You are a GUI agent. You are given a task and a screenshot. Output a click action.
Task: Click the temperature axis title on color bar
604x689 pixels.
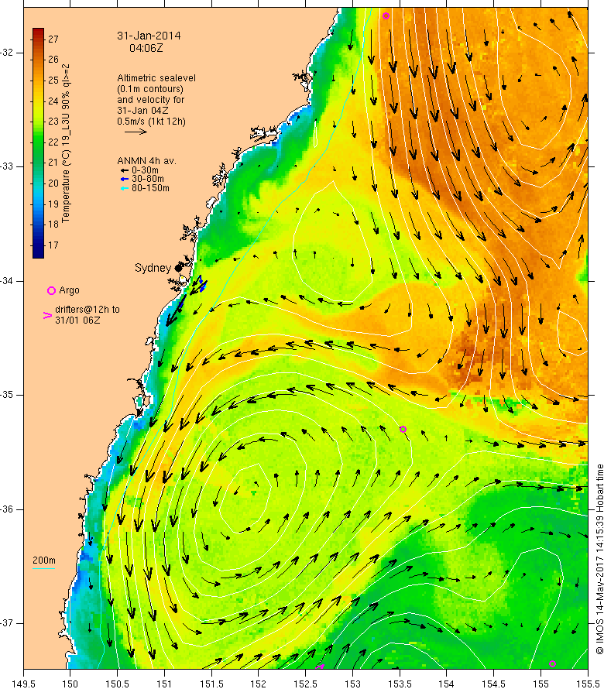[66, 143]
